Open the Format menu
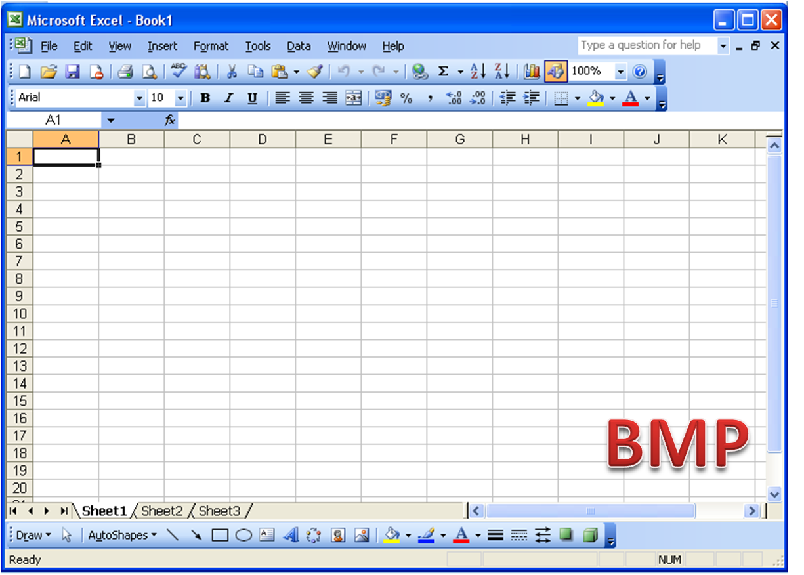The height and width of the screenshot is (575, 804). (211, 46)
